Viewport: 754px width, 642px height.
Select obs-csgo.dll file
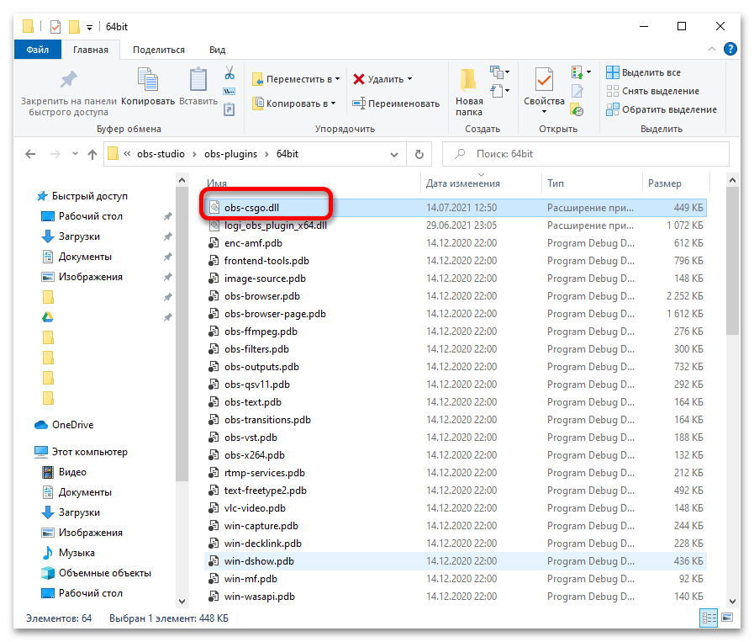click(x=455, y=208)
